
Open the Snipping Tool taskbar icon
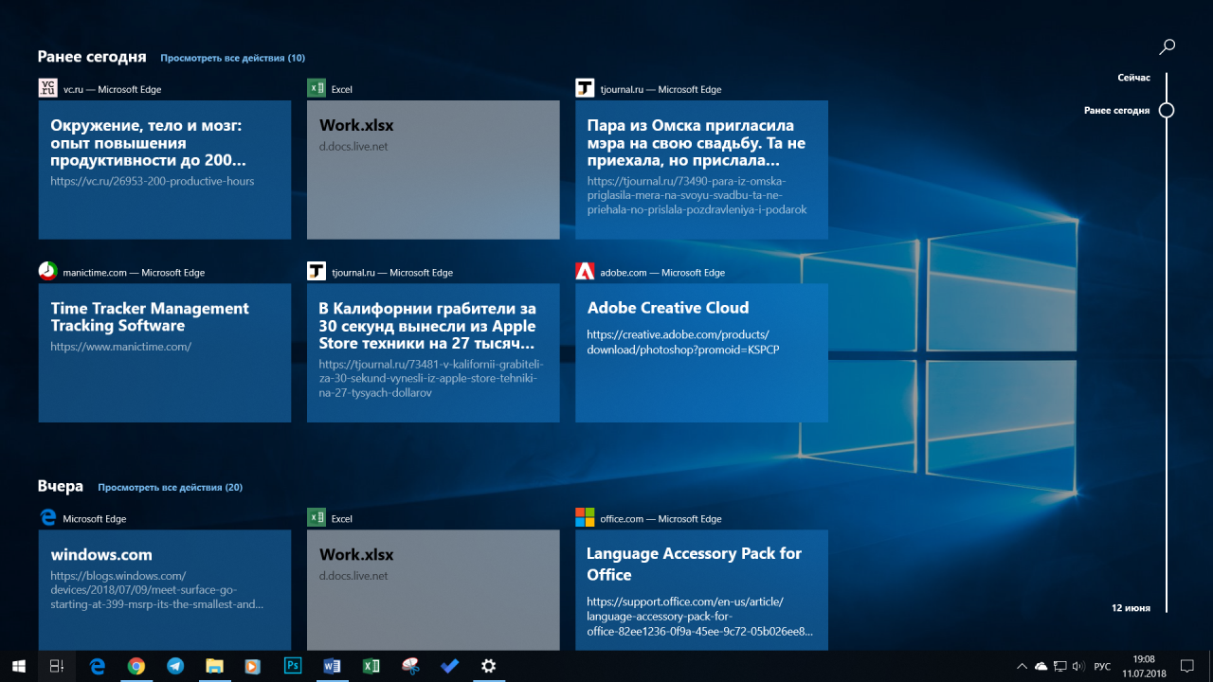410,666
